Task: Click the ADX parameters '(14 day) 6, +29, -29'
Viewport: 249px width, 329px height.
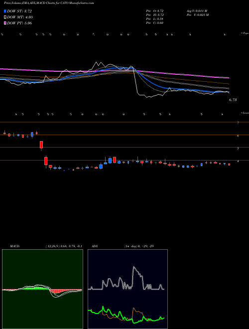Action: click(139, 246)
